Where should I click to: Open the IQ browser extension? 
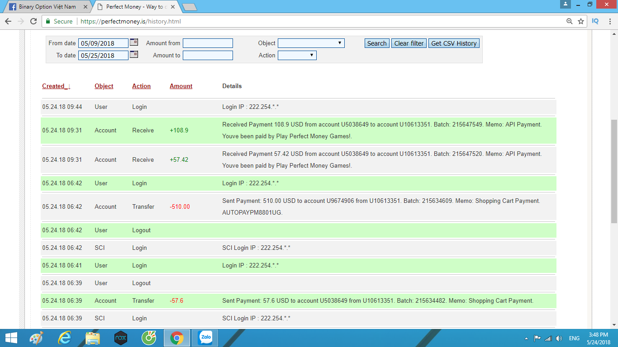[595, 21]
